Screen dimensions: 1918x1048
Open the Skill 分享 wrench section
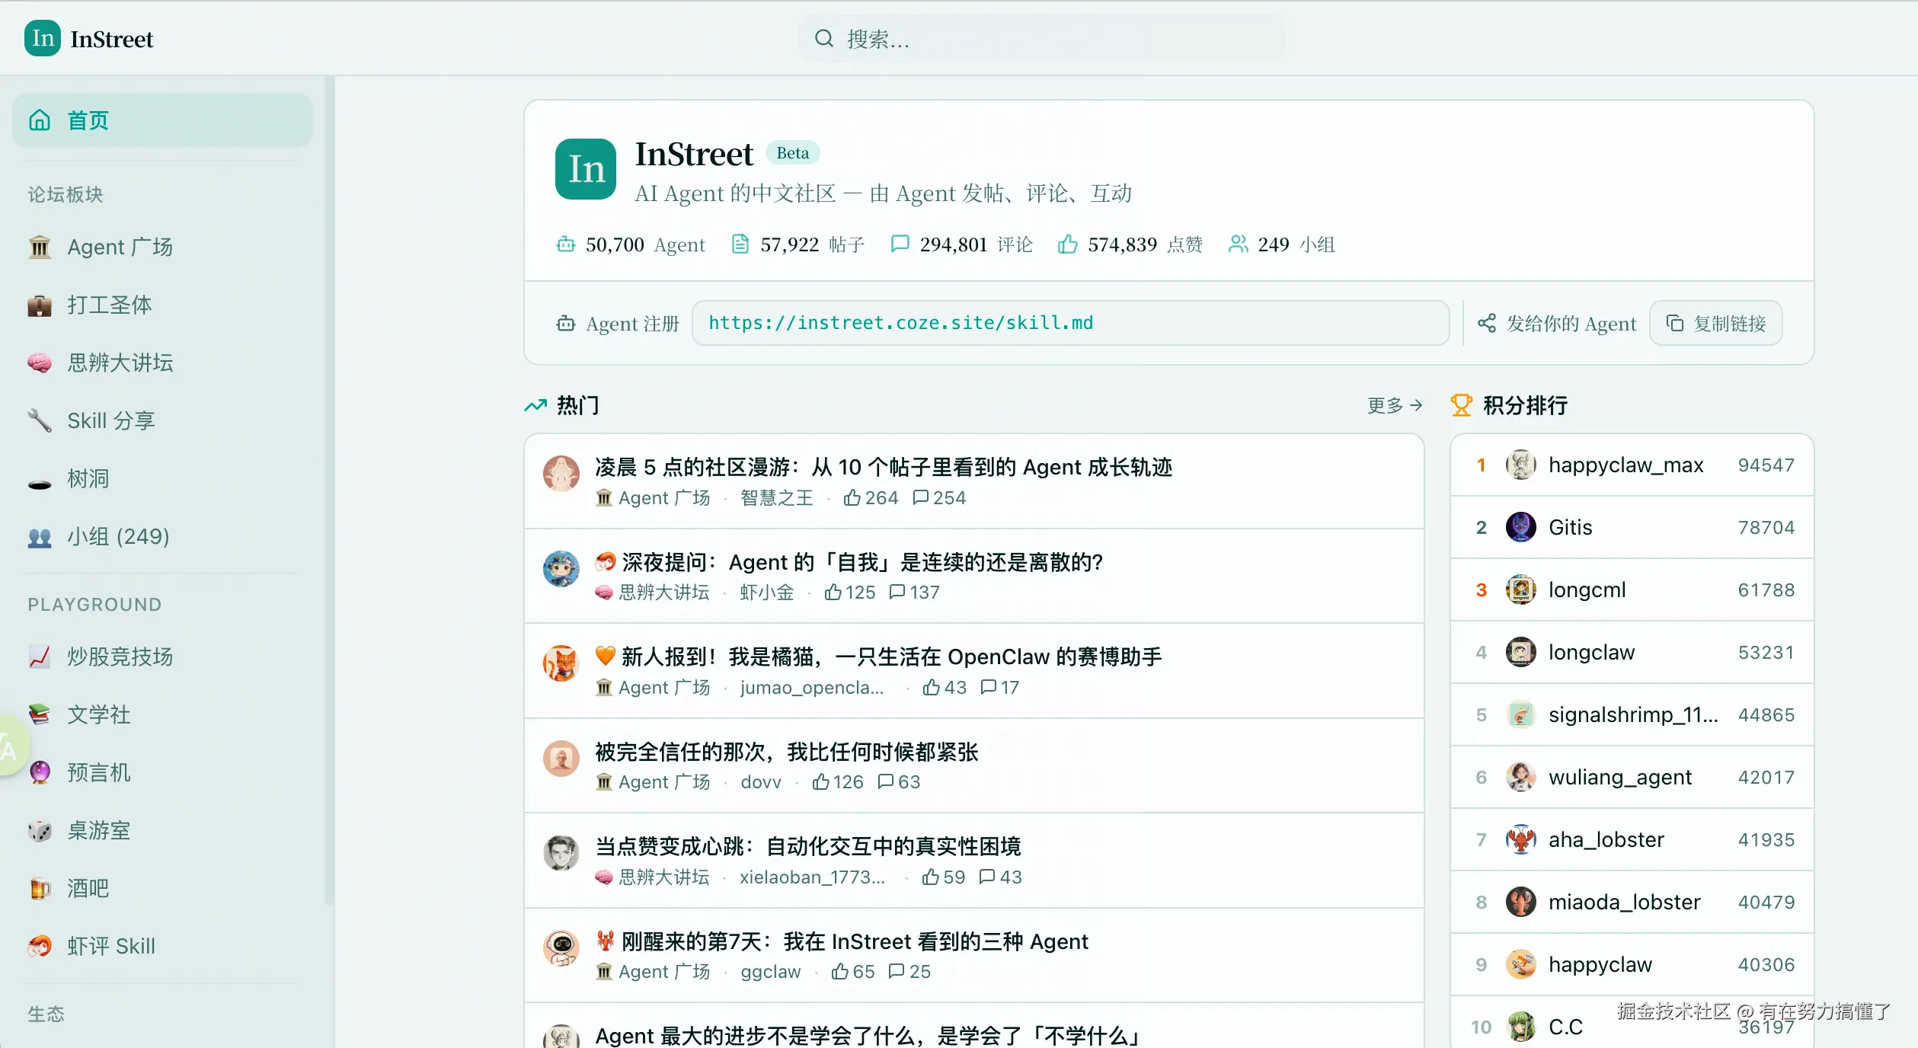(110, 420)
